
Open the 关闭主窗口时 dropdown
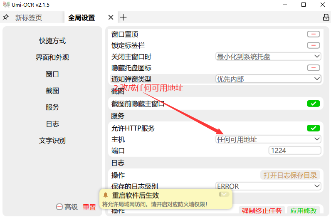[x=268, y=57]
